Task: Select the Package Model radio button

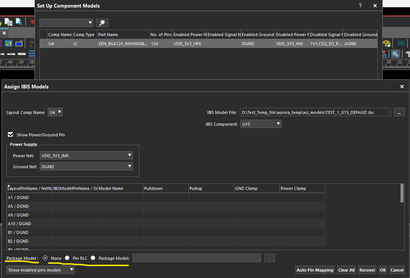Action: click(93, 258)
